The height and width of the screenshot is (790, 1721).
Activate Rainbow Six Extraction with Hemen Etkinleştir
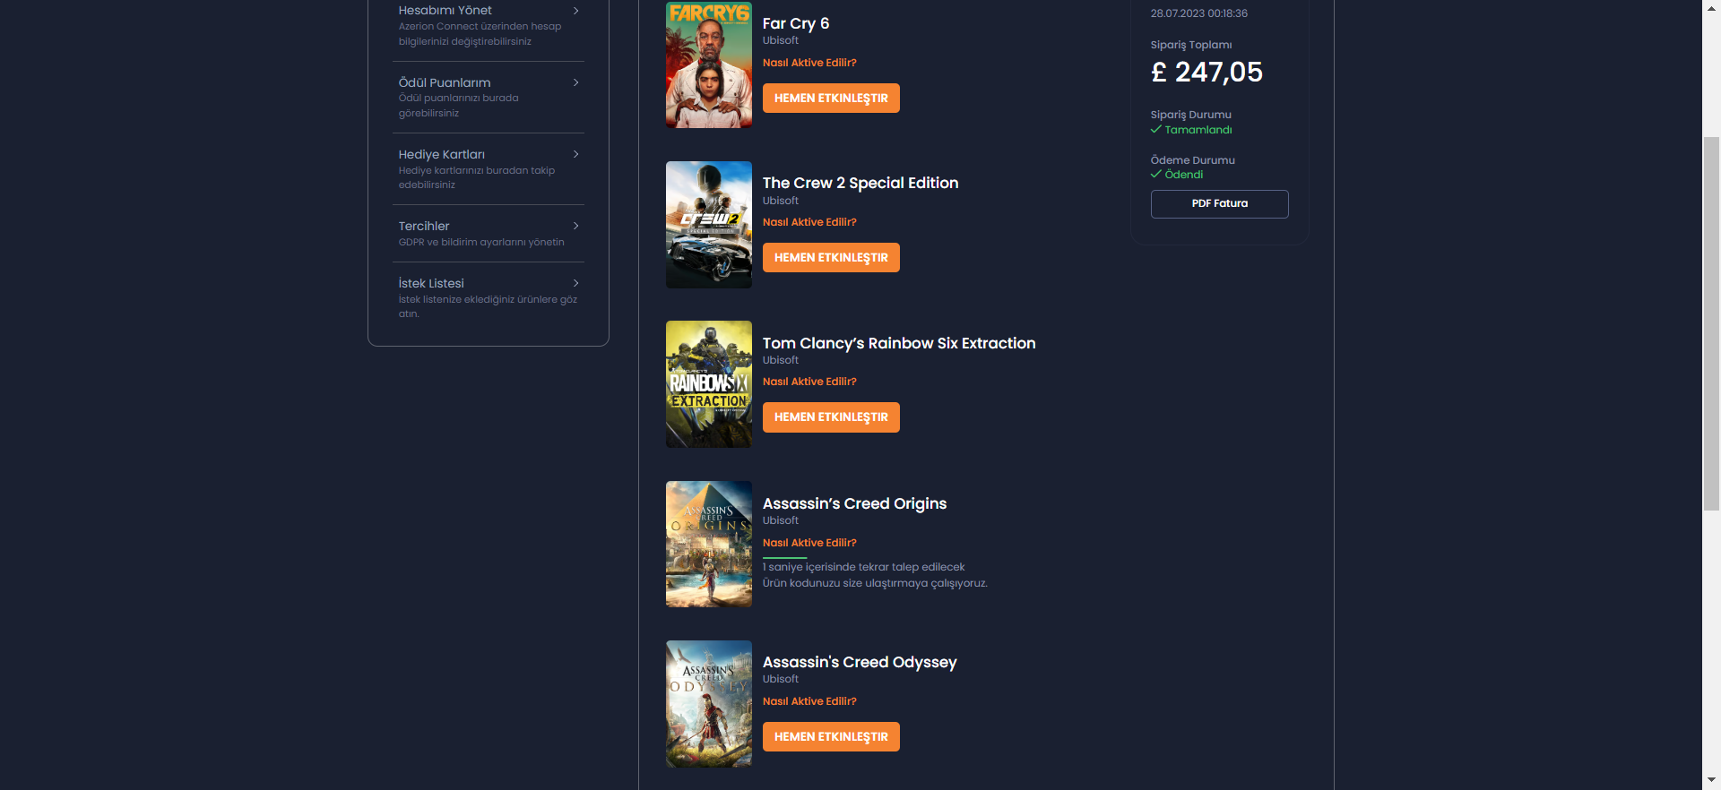click(x=831, y=417)
